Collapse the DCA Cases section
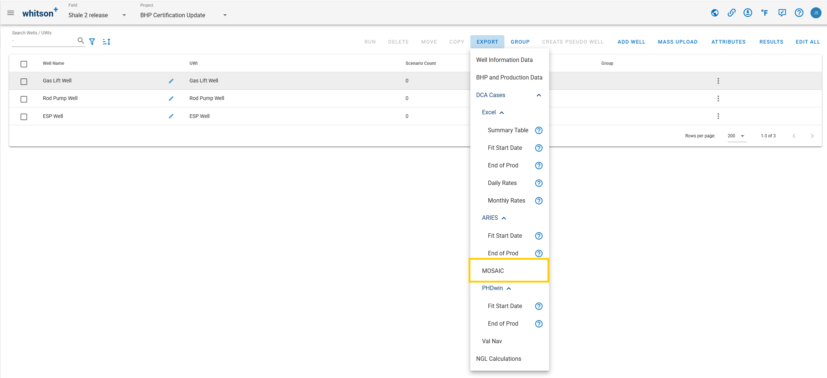 [x=539, y=95]
